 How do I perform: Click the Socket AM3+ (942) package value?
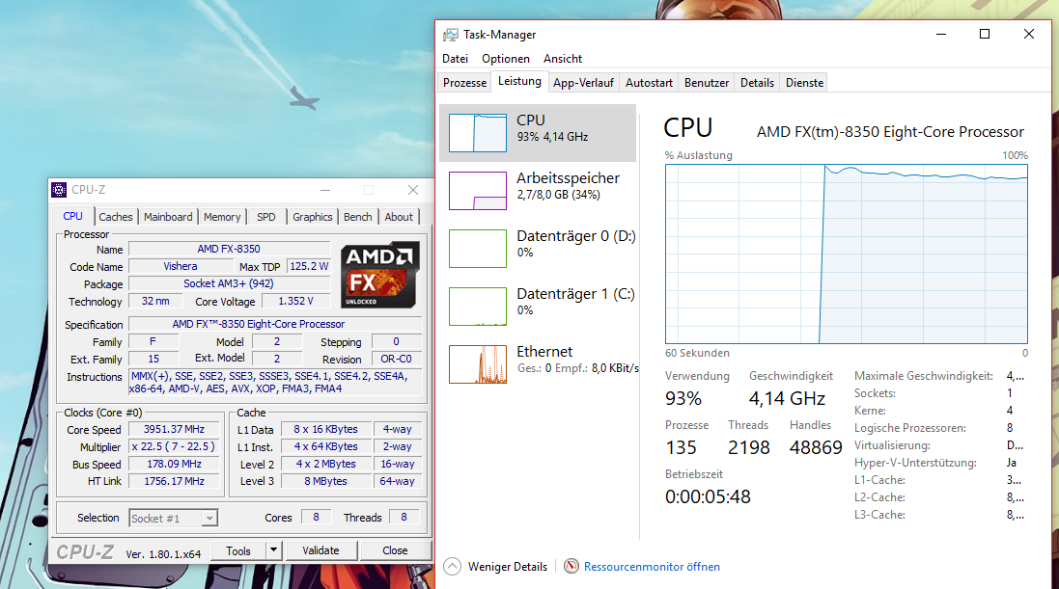pyautogui.click(x=229, y=284)
